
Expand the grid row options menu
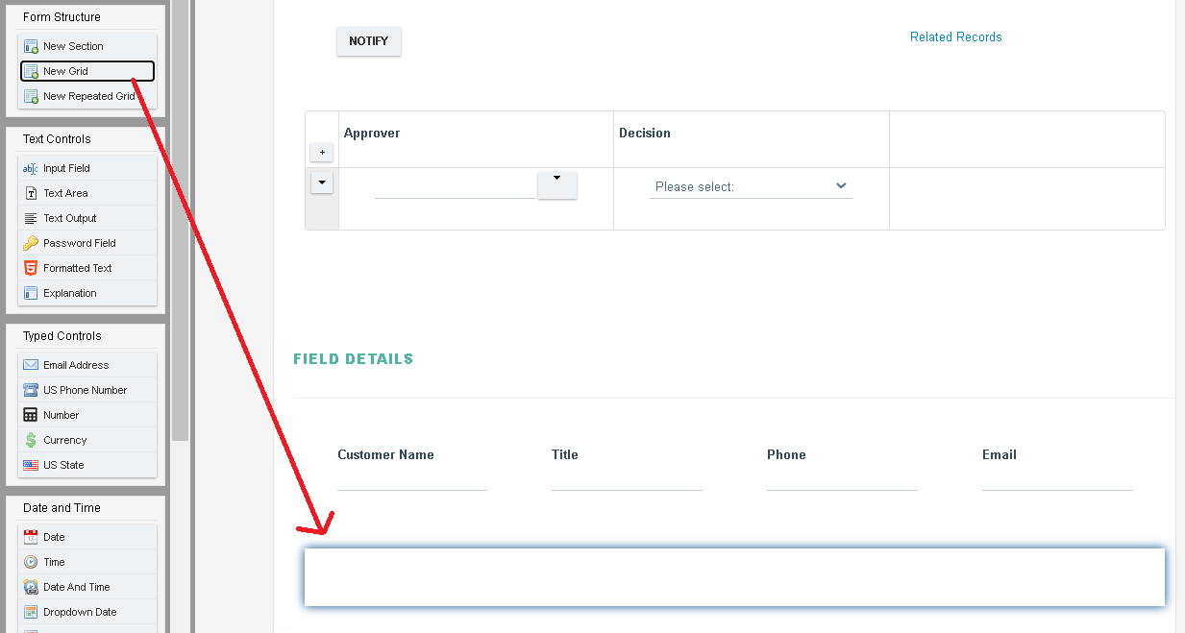[x=322, y=182]
